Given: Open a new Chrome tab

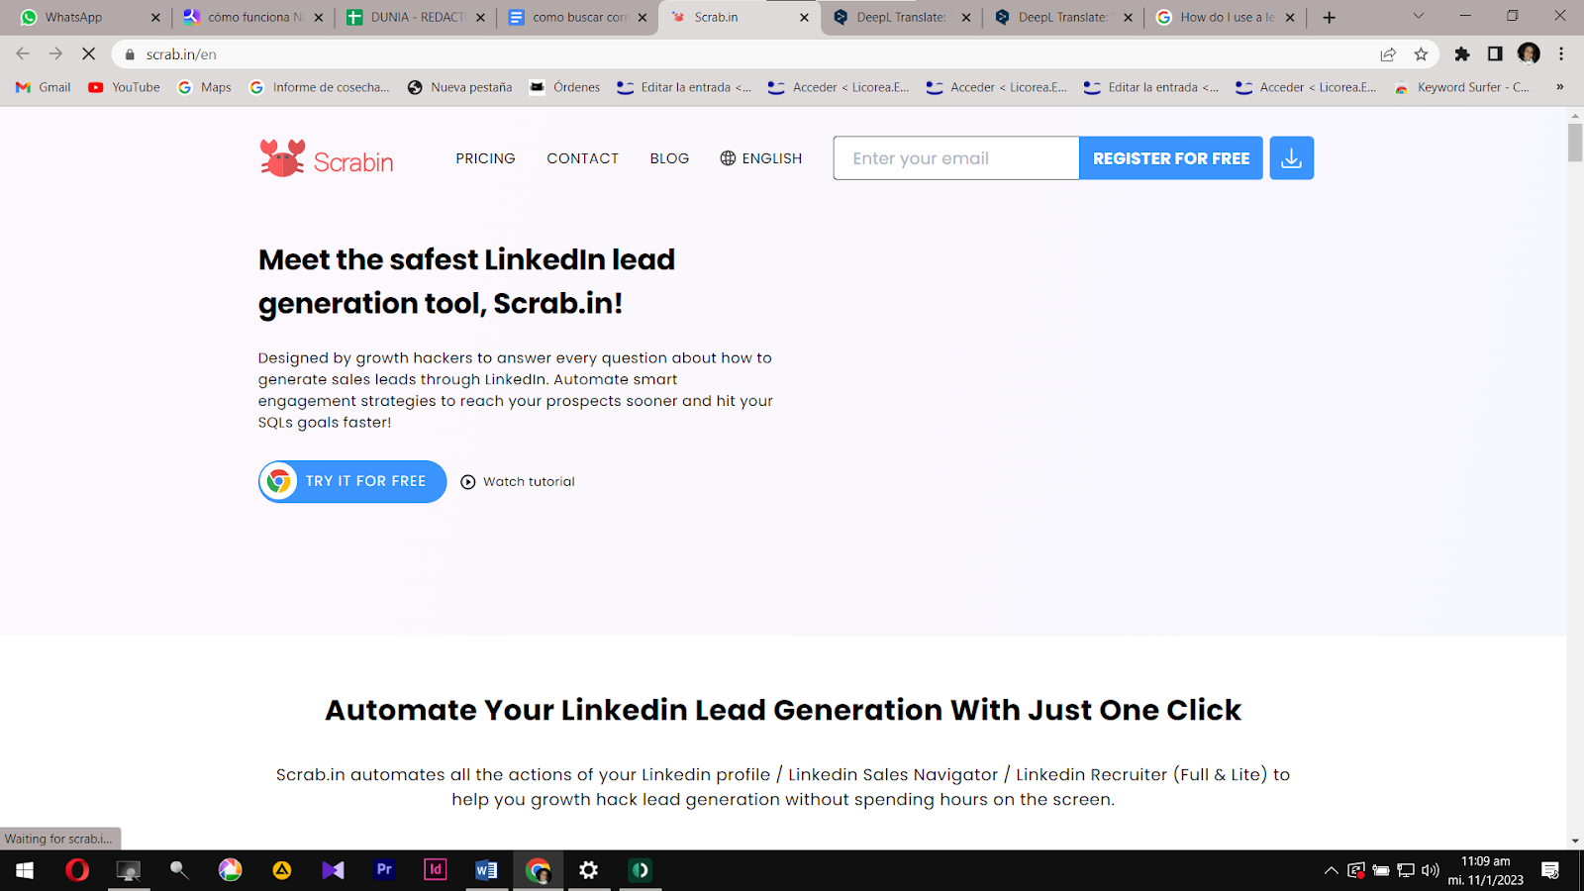Looking at the screenshot, I should pos(1329,17).
